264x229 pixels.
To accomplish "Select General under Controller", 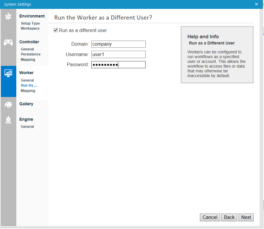I will coord(27,49).
